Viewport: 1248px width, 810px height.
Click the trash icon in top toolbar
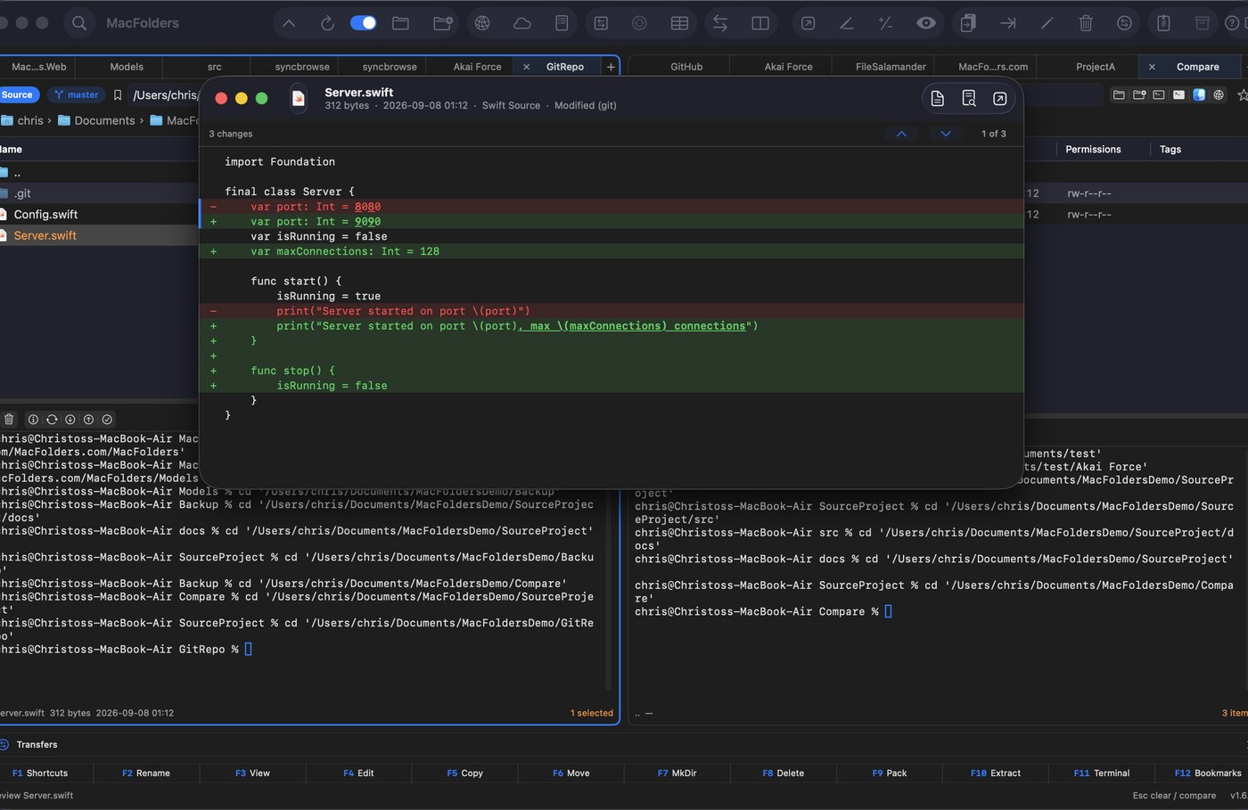(x=1086, y=23)
